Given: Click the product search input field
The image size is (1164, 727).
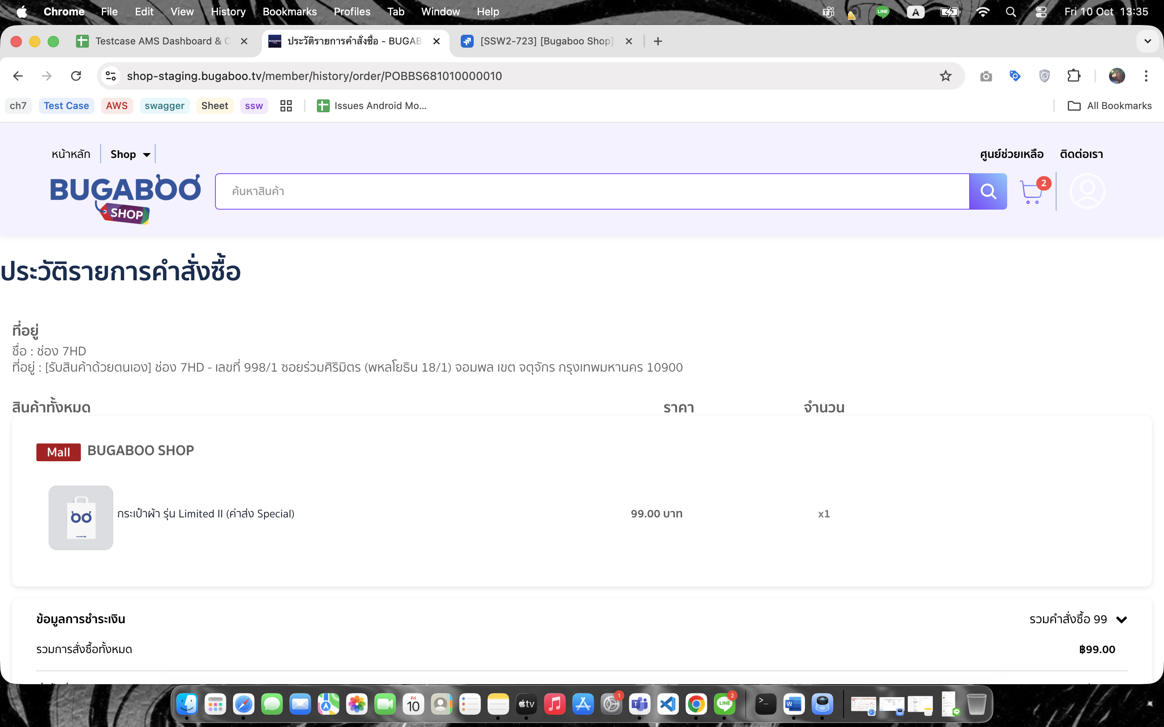Looking at the screenshot, I should [x=592, y=191].
